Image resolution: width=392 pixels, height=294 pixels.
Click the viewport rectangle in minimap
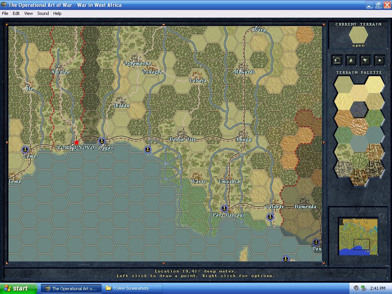[x=361, y=244]
